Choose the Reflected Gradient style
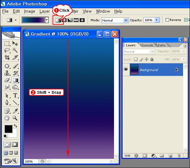 point(76,20)
